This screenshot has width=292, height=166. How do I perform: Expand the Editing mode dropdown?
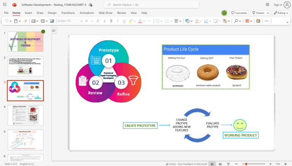pyautogui.click(x=282, y=13)
